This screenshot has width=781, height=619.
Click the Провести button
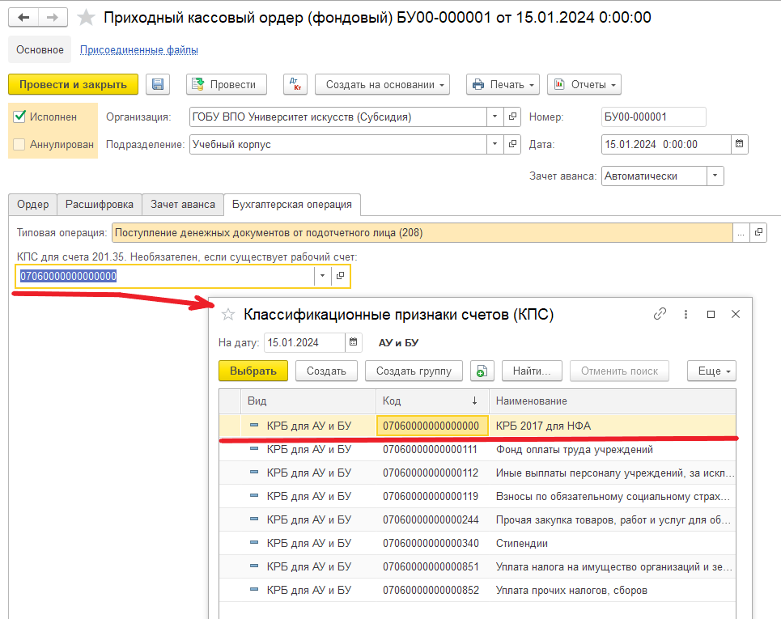227,85
